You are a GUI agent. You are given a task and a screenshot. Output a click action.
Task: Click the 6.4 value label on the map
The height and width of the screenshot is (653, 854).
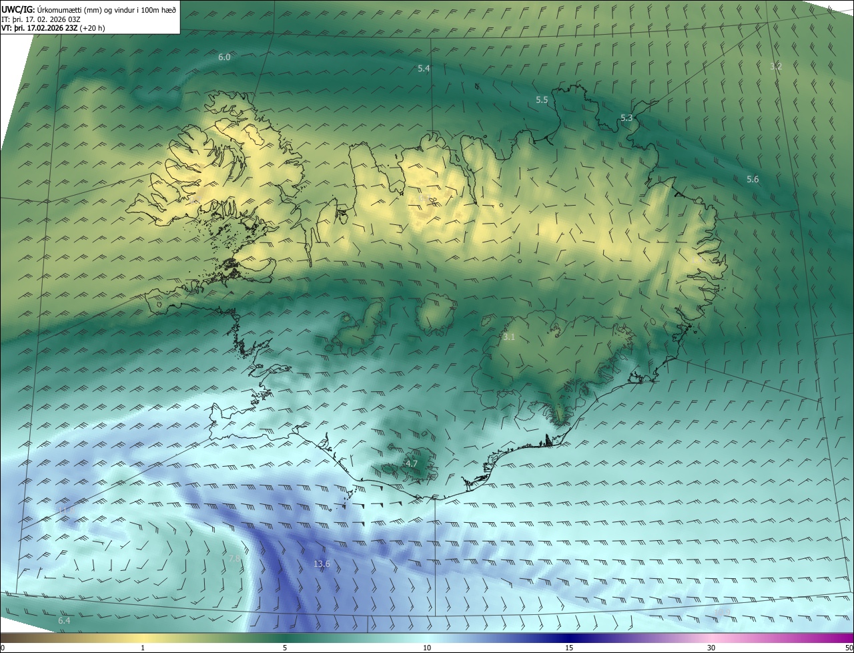tap(64, 621)
